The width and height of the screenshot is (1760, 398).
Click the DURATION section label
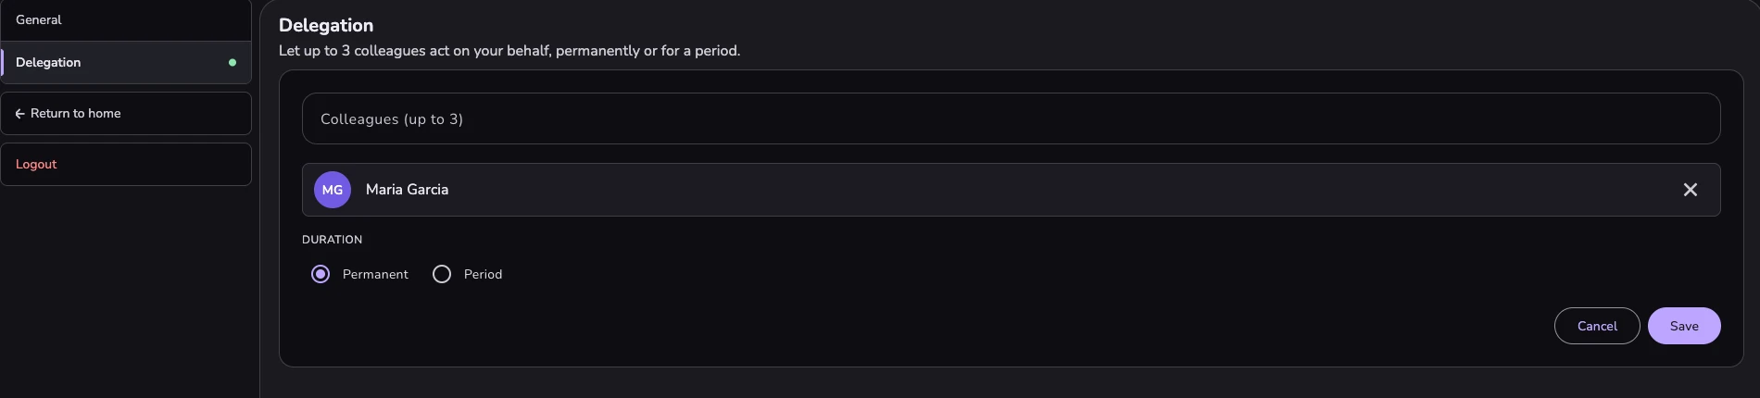[x=332, y=240]
